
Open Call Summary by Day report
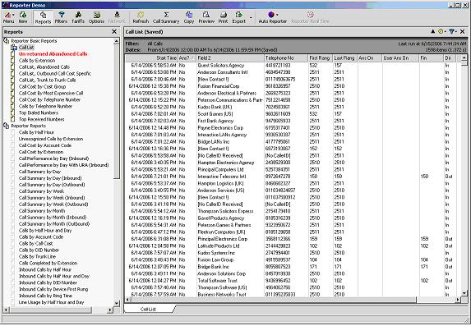point(39,172)
